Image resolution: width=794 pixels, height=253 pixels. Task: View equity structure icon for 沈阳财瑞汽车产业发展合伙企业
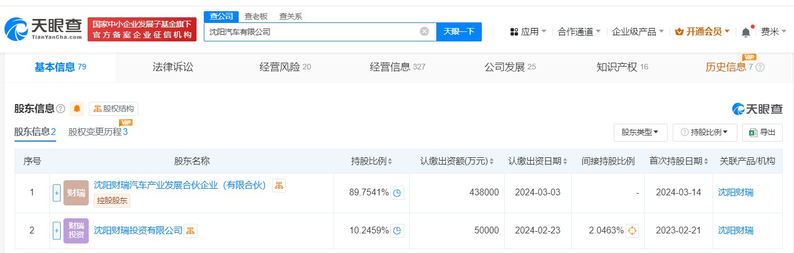pyautogui.click(x=279, y=185)
